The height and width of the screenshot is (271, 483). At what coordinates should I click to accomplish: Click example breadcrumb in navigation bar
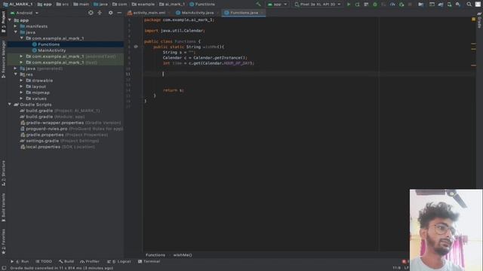tap(143, 5)
